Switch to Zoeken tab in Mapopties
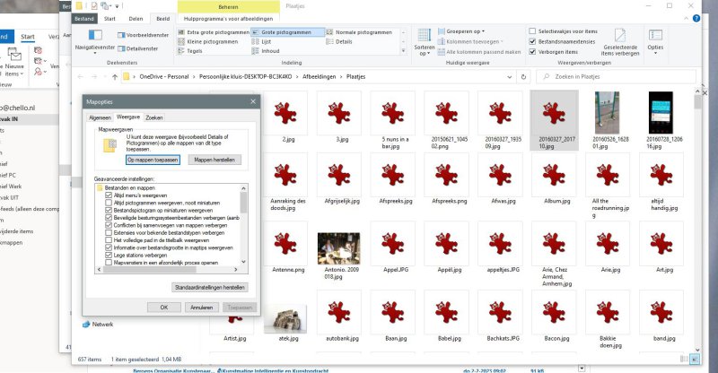718x373 pixels. click(x=154, y=118)
